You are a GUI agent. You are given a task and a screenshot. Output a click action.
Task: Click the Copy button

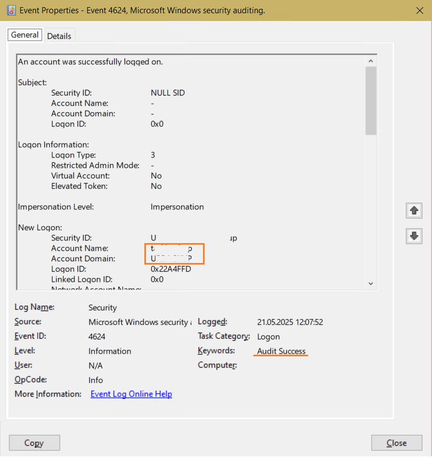click(34, 443)
